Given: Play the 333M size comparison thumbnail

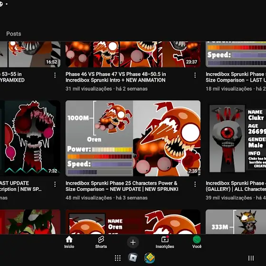Looking at the screenshot, I should 236,222.
